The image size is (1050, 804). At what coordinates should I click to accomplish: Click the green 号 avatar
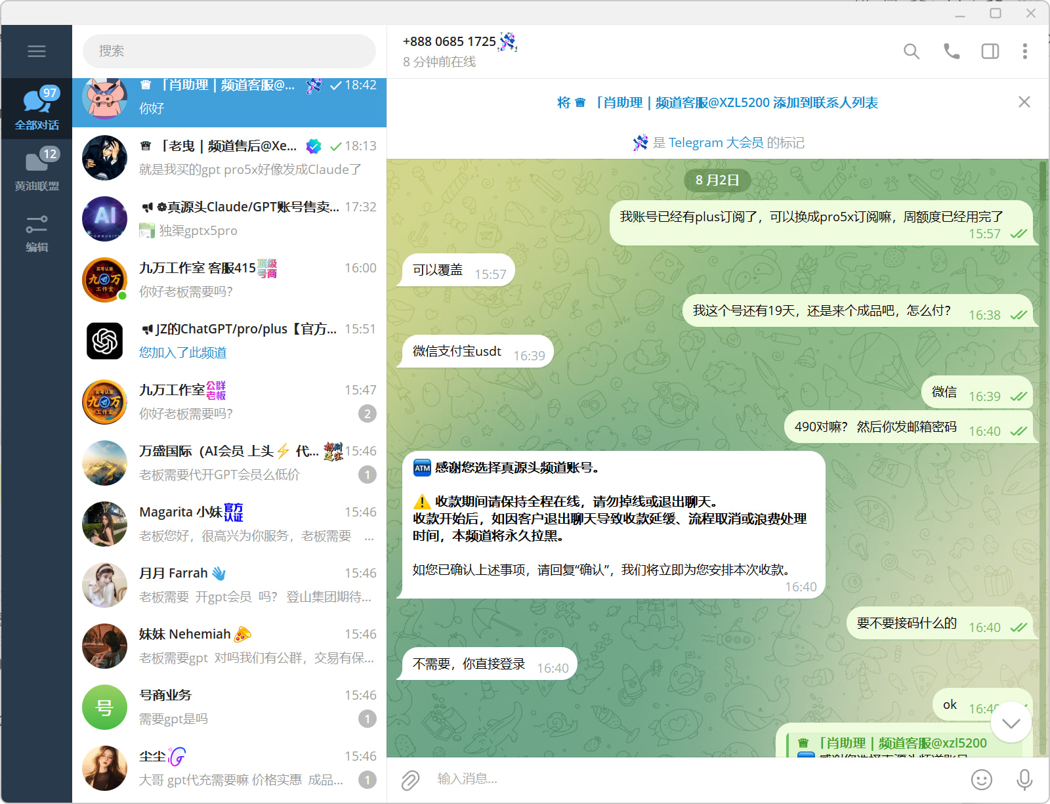pyautogui.click(x=104, y=707)
